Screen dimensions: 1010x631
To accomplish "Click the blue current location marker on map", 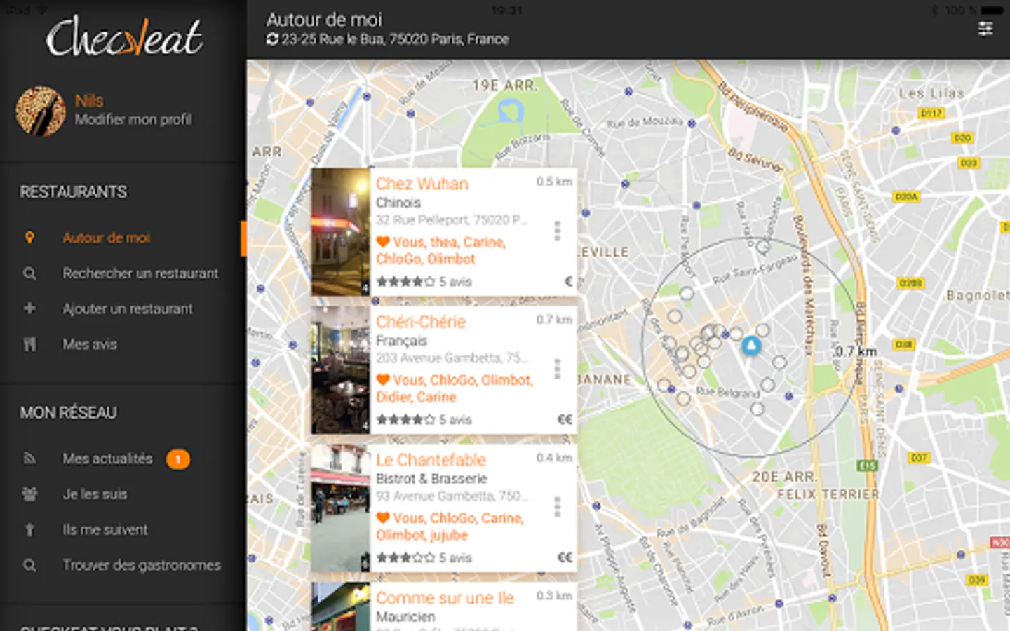I will pos(751,345).
